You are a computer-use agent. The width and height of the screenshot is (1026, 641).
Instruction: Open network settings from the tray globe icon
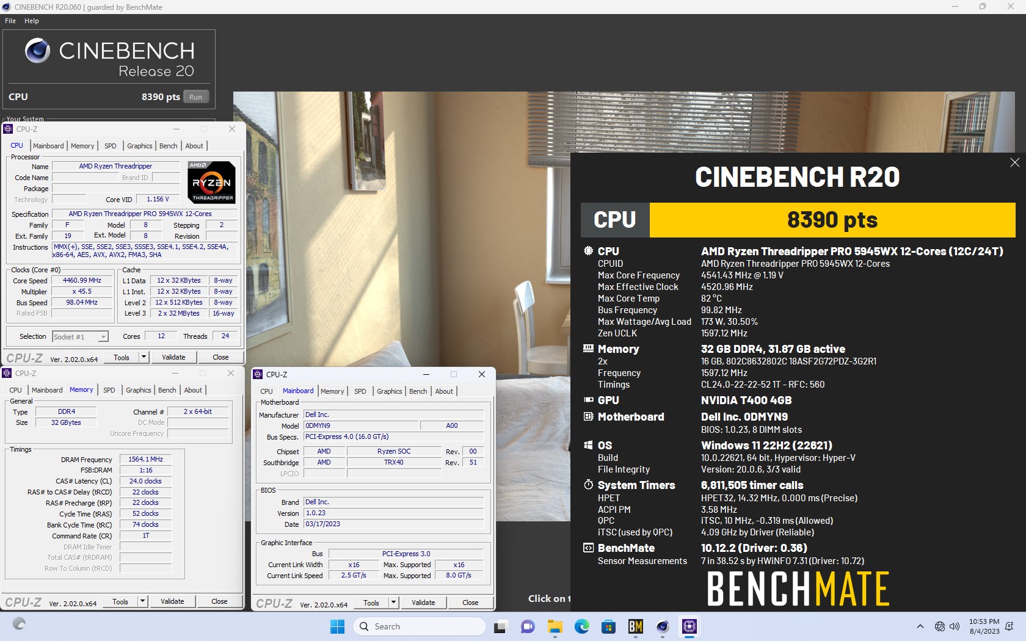pos(940,626)
